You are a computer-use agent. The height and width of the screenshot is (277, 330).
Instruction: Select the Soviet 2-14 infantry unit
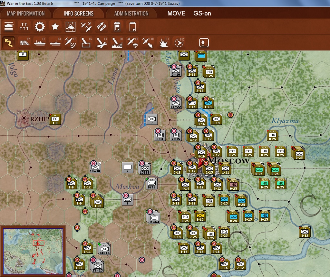[216, 119]
